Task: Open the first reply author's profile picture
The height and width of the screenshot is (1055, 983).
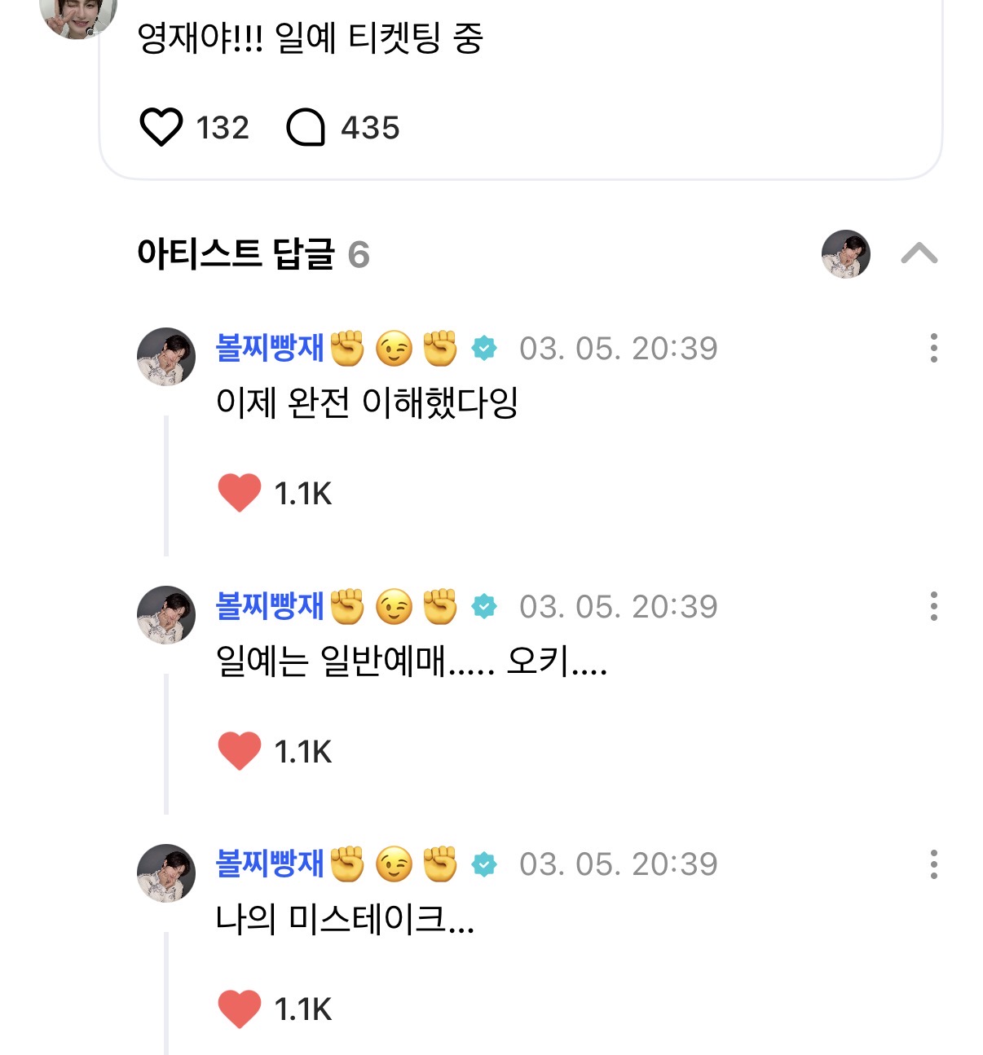Action: 166,357
